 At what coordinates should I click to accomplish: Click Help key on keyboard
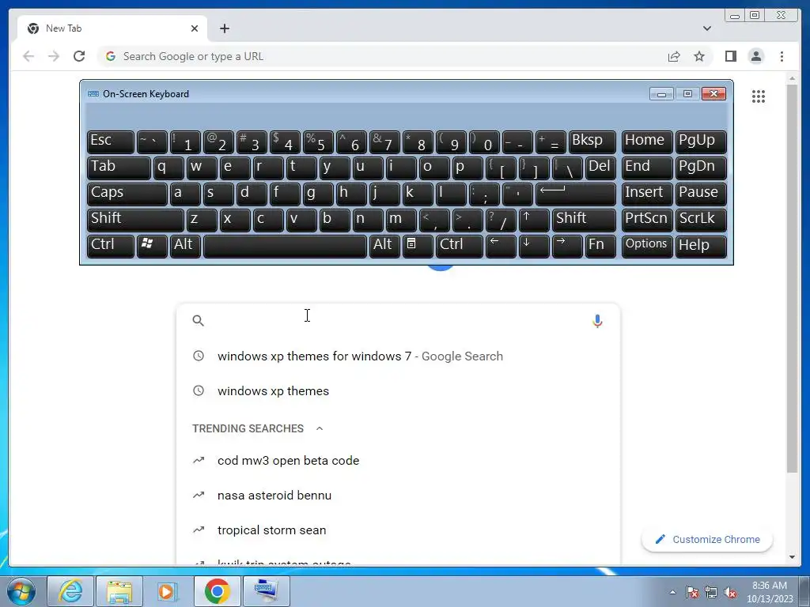pyautogui.click(x=701, y=245)
